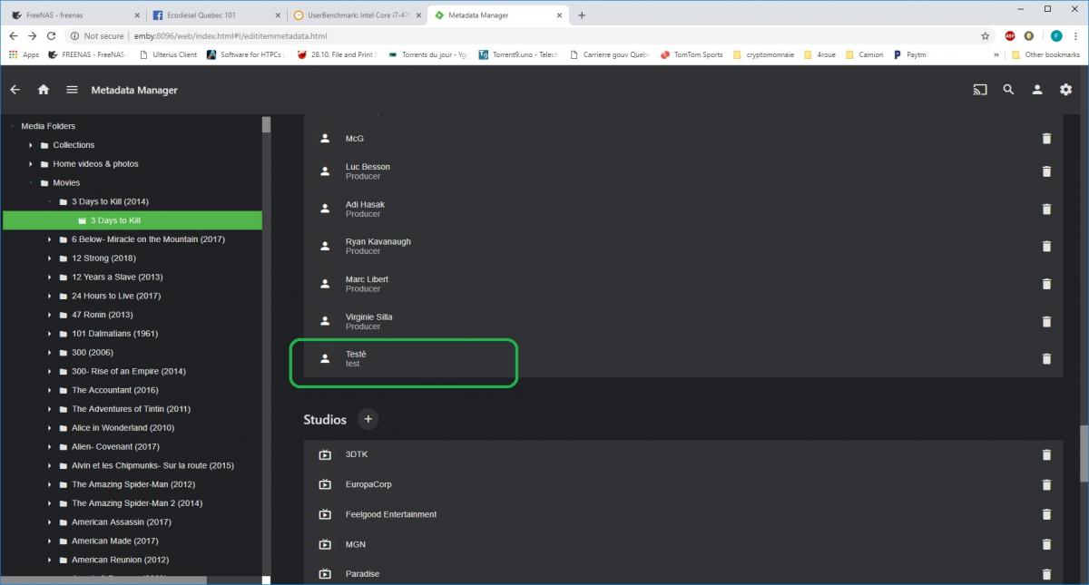Switch to UserBenchmark Intel Core tab
Viewport: 1089px width, 585px height.
(357, 15)
